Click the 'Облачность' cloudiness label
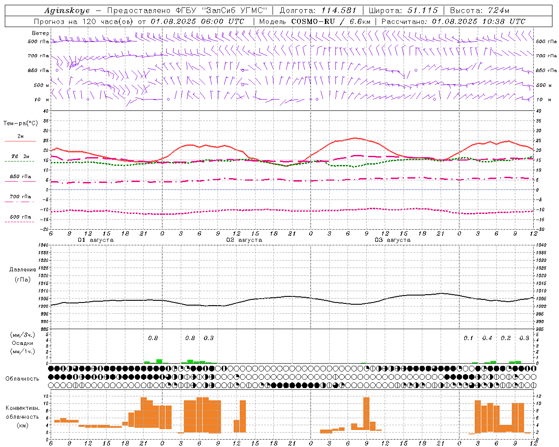Screen dimensions: 559x447 (x=22, y=378)
